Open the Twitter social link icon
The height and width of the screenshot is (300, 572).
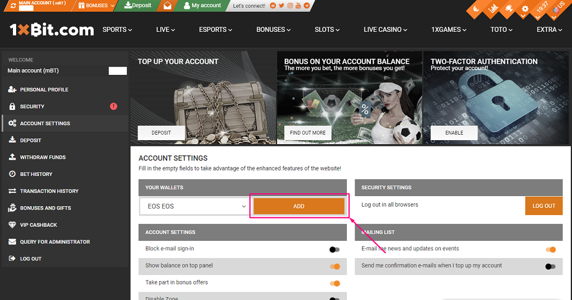click(x=282, y=6)
